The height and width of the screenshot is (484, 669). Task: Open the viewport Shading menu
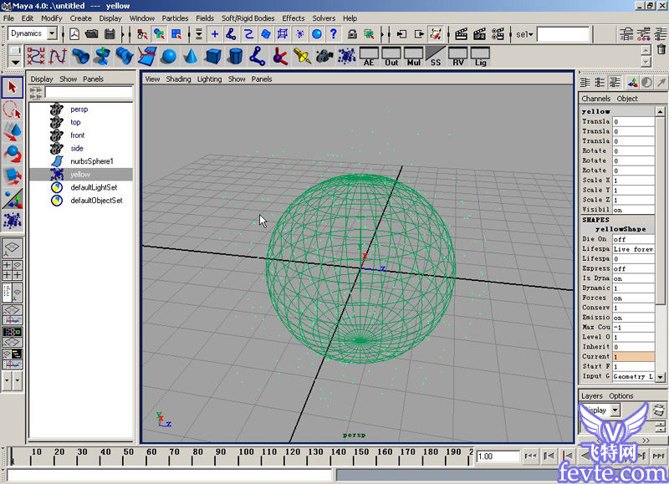(178, 79)
